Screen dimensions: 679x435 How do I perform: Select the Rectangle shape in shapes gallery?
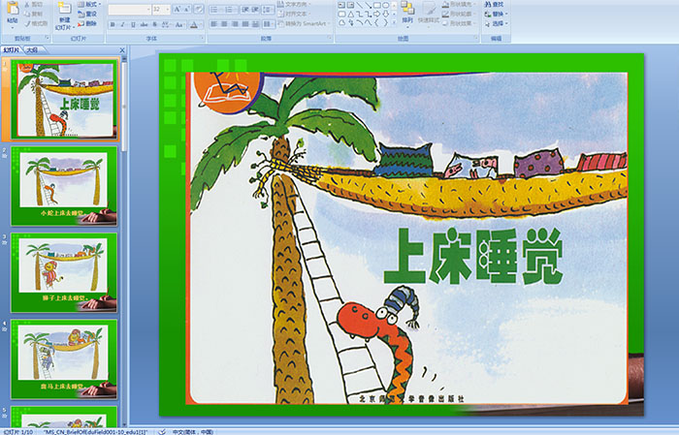[x=376, y=5]
